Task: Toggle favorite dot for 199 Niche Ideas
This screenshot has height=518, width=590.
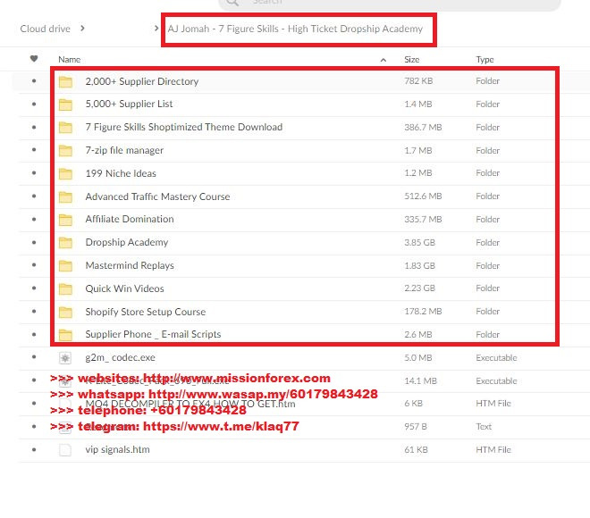Action: tap(34, 174)
